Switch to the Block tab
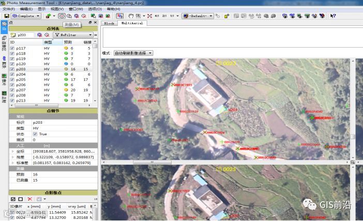Viewport: 363px width, 221px height. (x=109, y=23)
